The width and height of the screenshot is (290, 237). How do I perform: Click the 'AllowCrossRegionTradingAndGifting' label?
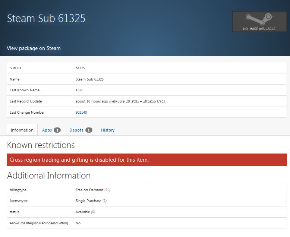pyautogui.click(x=39, y=223)
